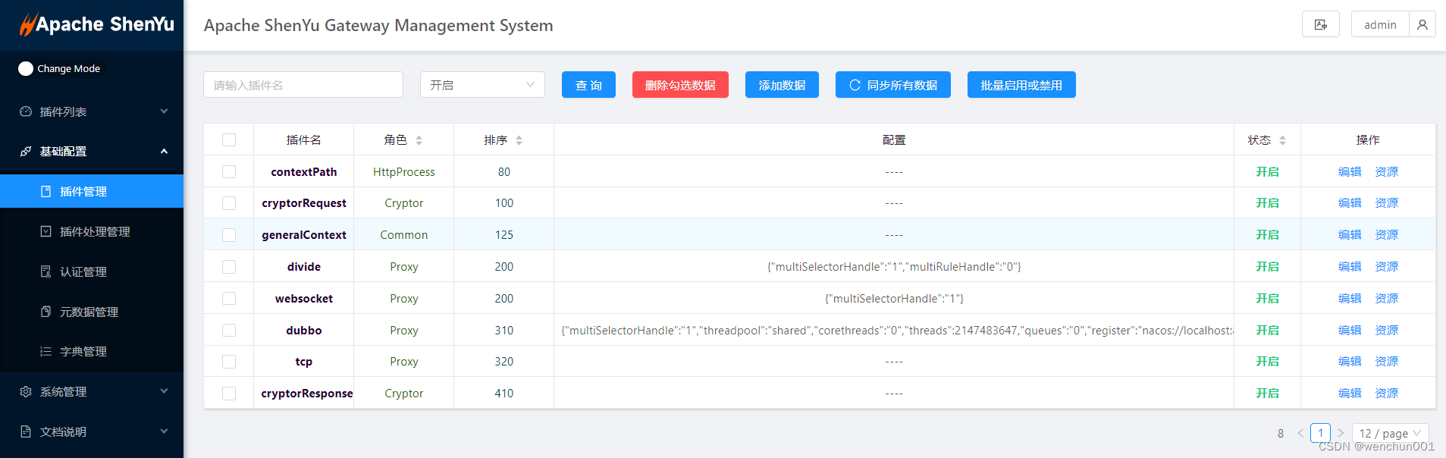The image size is (1446, 458).
Task: Click the import/export icon in the header
Action: (x=1321, y=24)
